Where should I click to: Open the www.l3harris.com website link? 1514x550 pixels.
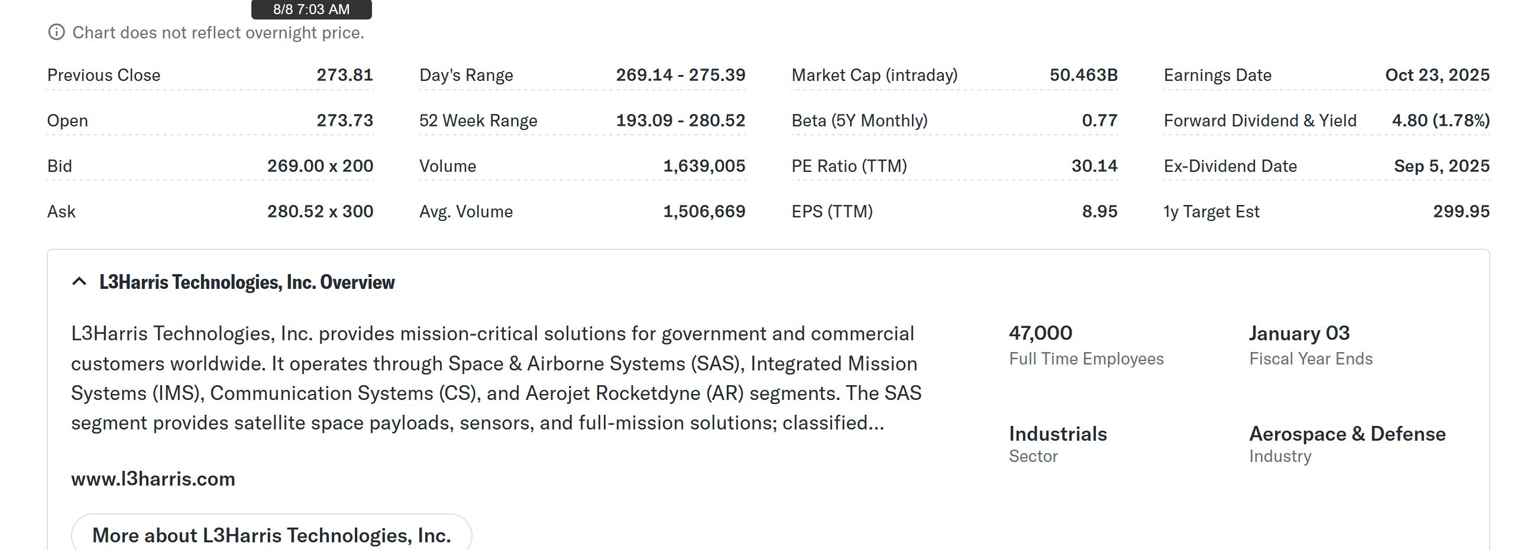pos(153,479)
